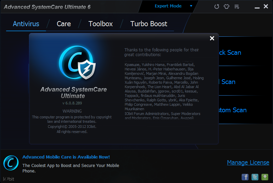Click the 'Copyright© 2005-2012 IObit.' text
This screenshot has height=183, width=273.
coord(72,127)
